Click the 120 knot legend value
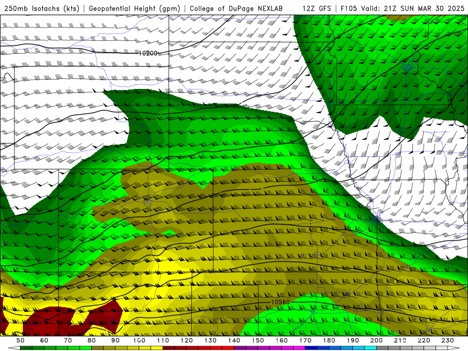The height and width of the screenshot is (351, 468). 187,340
